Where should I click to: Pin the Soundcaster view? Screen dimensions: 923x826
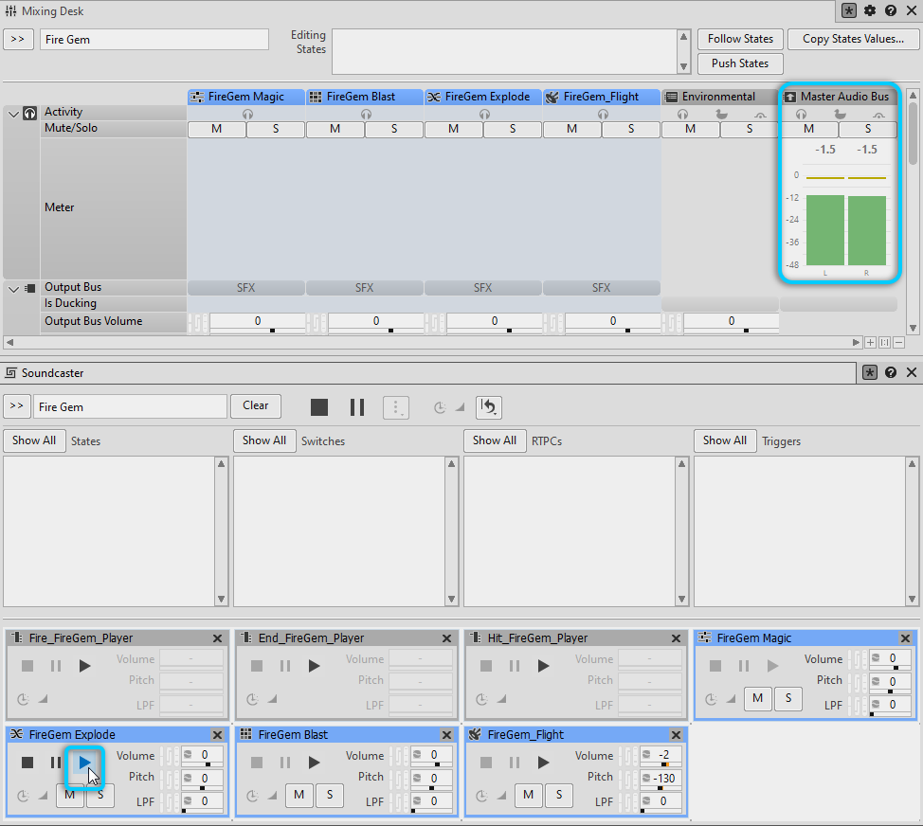[870, 373]
